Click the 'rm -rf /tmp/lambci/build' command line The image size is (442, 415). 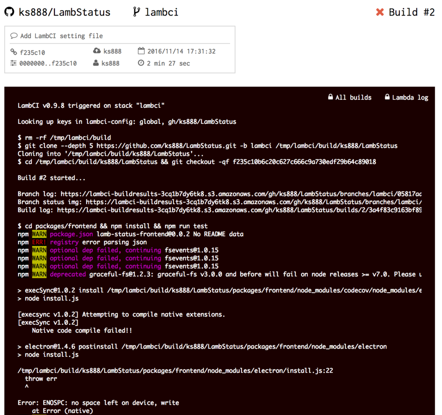[64, 138]
